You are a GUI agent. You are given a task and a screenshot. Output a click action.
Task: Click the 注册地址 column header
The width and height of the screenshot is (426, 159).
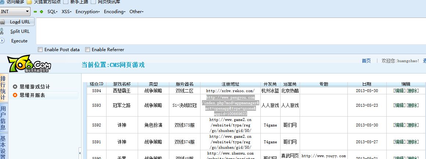tap(230, 84)
